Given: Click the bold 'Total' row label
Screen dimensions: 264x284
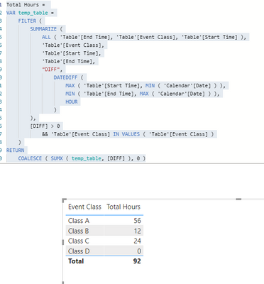Looking at the screenshot, I should pos(76,261).
